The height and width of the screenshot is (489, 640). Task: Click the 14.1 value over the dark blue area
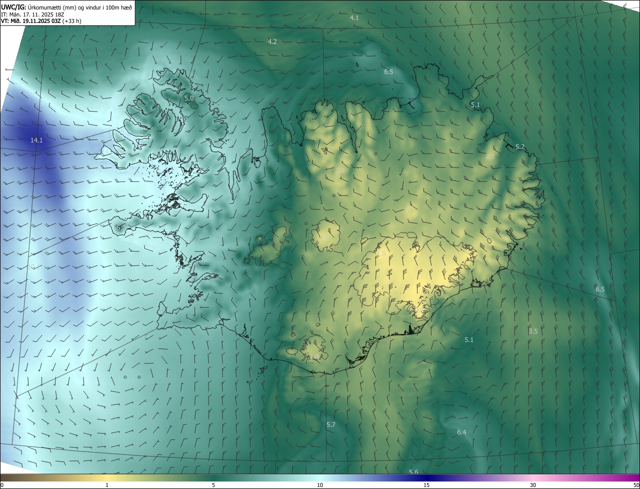[36, 140]
